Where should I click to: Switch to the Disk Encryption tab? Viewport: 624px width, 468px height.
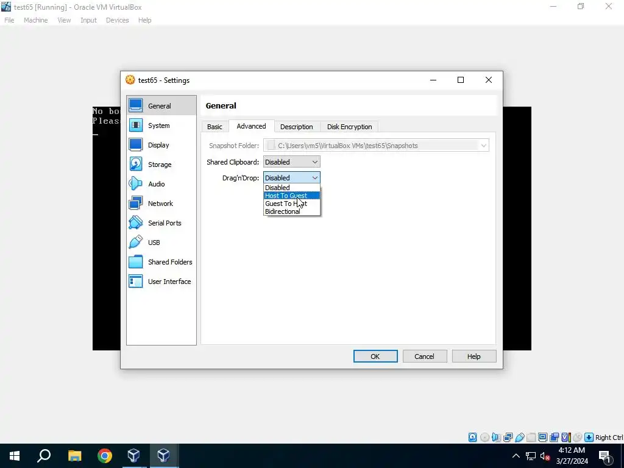coord(349,127)
